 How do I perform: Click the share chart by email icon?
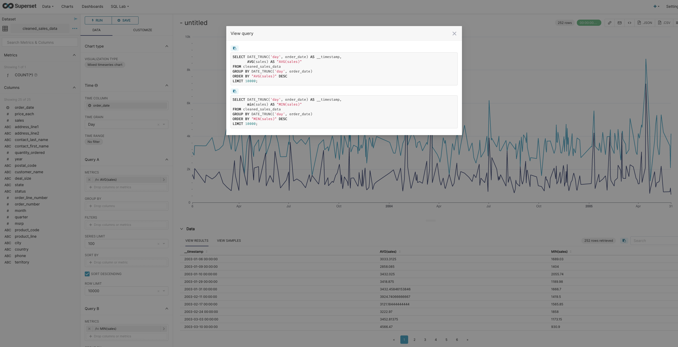[x=620, y=23]
